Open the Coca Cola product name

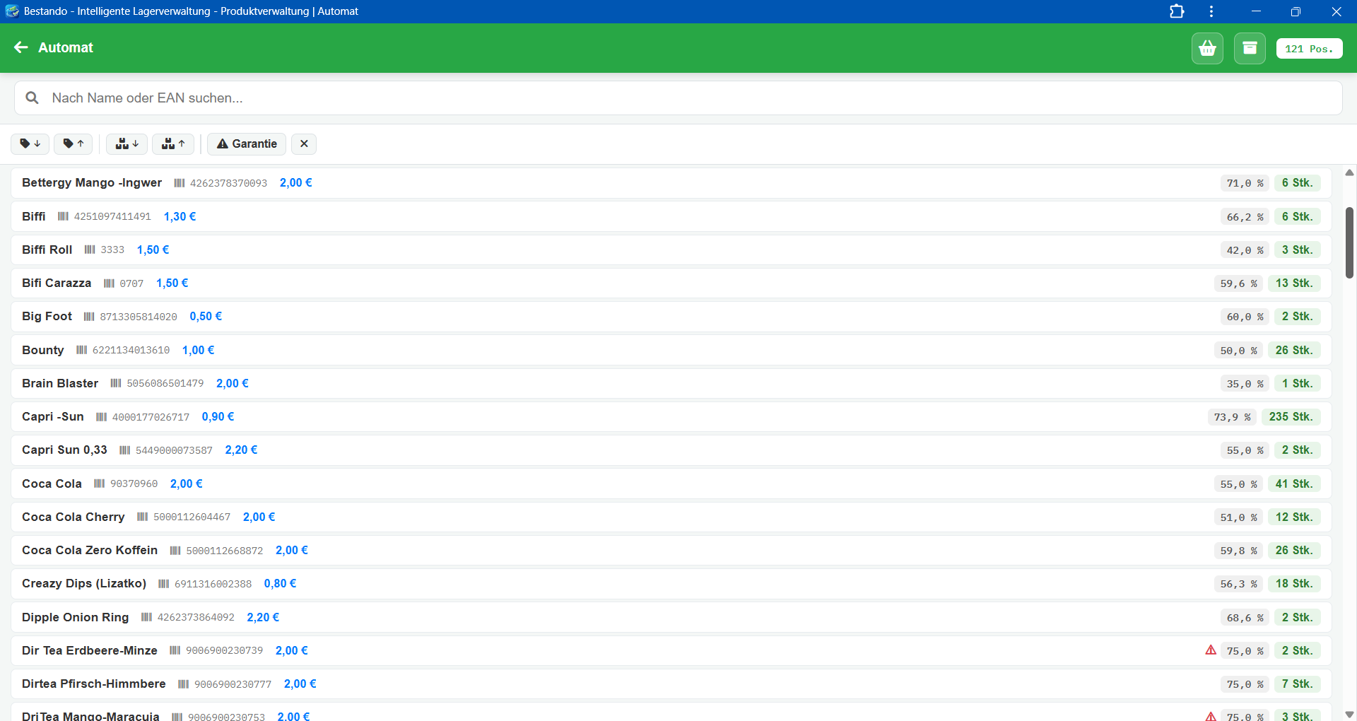coord(52,483)
